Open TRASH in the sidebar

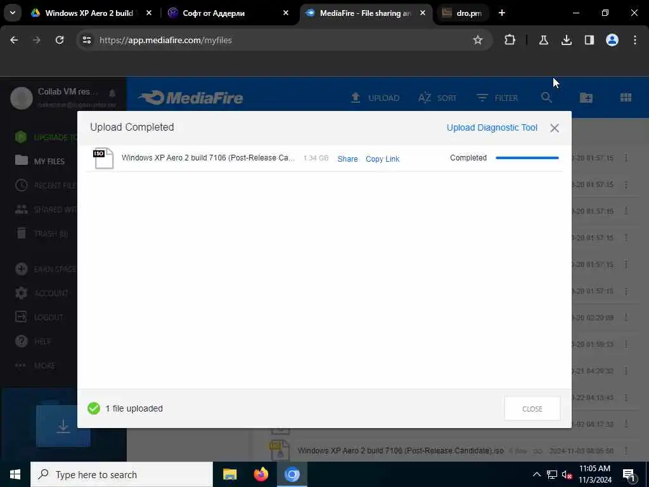coord(41,233)
